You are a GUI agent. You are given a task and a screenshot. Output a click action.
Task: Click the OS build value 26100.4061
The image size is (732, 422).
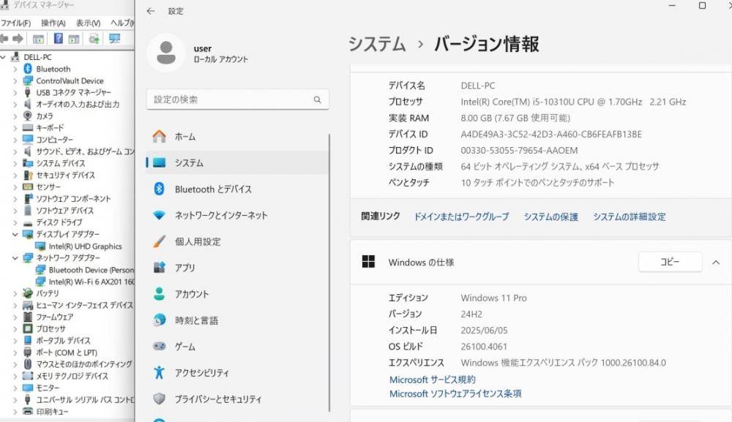tap(484, 347)
